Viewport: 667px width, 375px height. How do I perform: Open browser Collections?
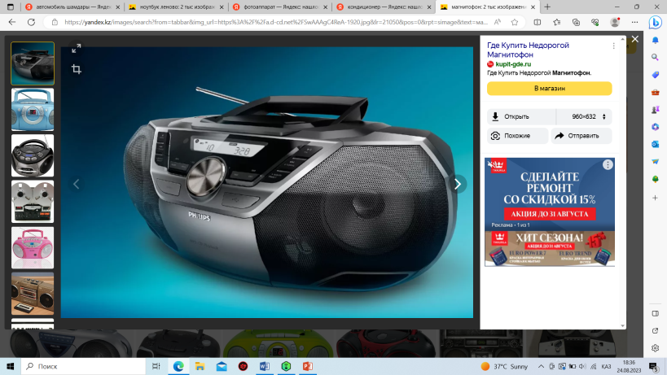[576, 22]
